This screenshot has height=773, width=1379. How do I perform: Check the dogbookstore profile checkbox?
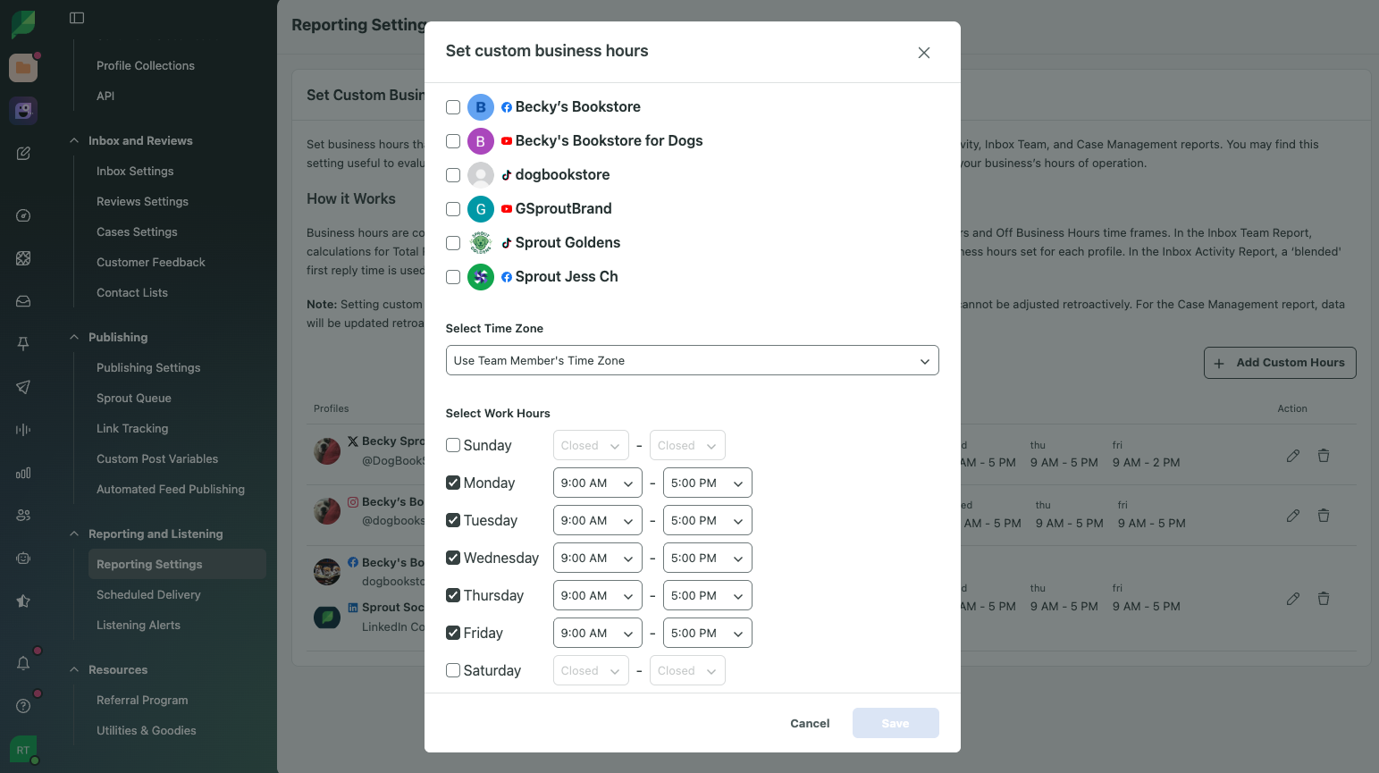tap(453, 175)
